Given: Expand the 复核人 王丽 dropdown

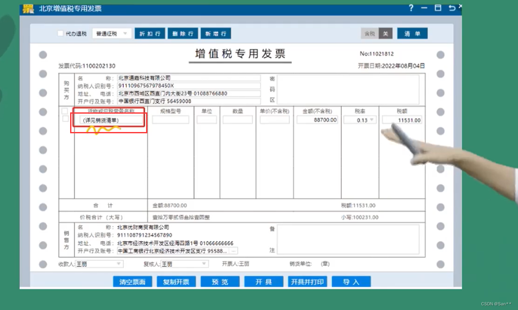Looking at the screenshot, I should [184, 264].
